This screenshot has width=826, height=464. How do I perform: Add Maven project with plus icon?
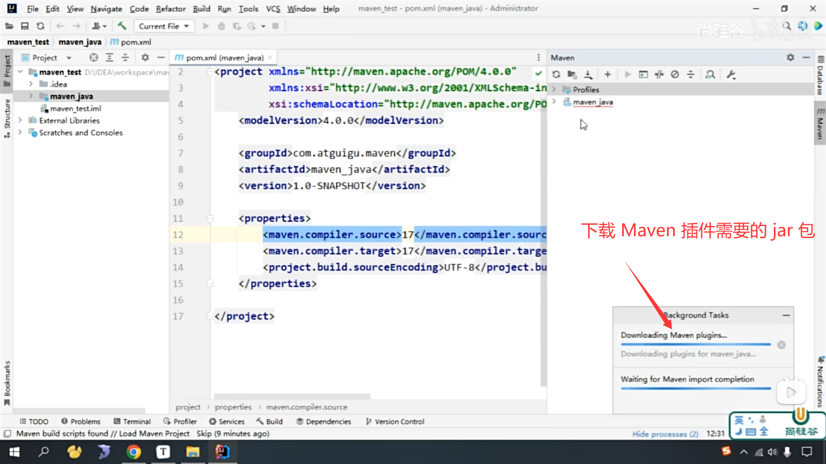(x=607, y=75)
